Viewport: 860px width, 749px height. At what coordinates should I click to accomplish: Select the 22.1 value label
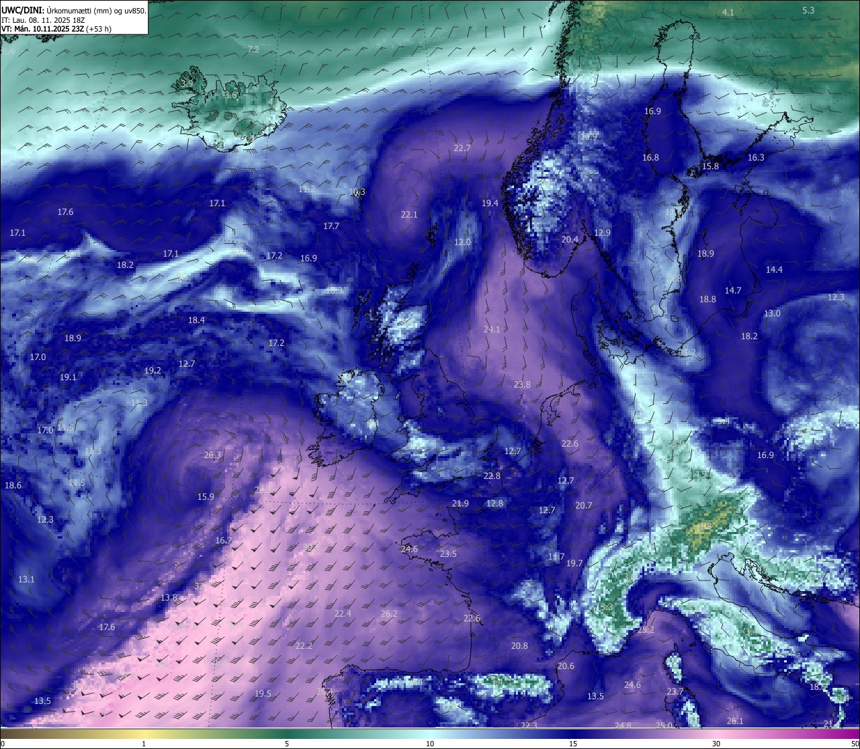(x=409, y=214)
